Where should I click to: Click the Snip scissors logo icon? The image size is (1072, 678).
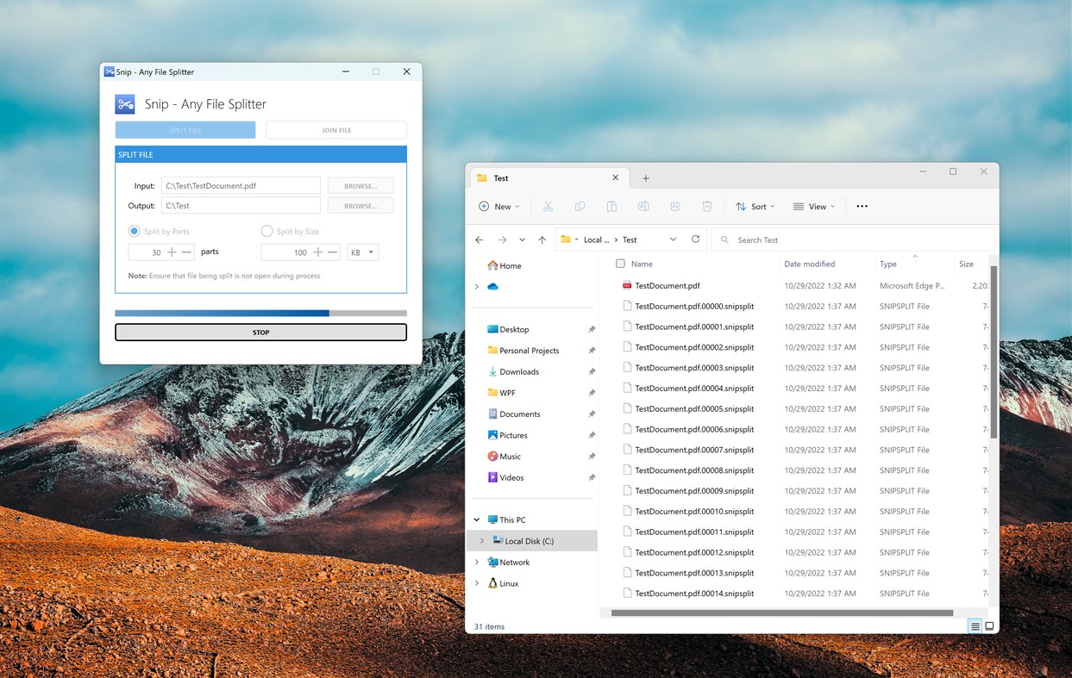(124, 103)
